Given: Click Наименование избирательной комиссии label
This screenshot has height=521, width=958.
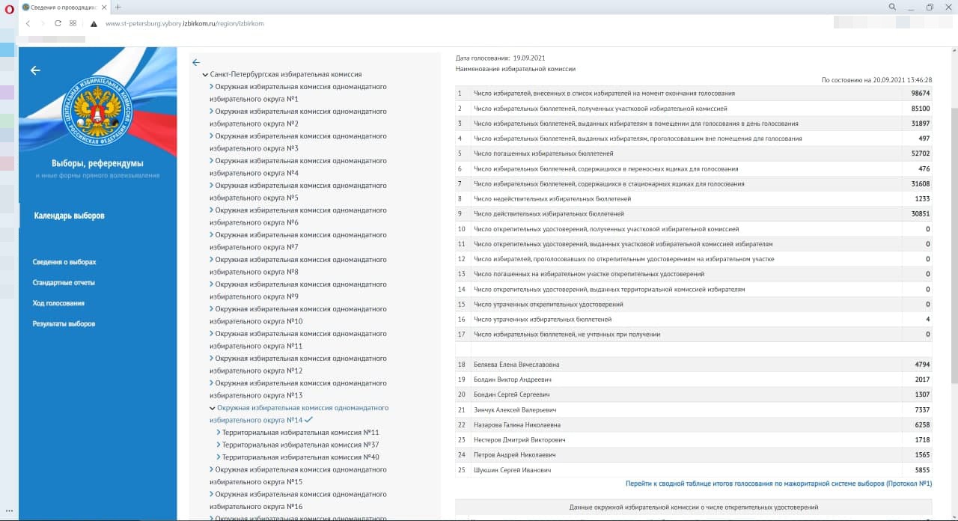Looking at the screenshot, I should 516,69.
